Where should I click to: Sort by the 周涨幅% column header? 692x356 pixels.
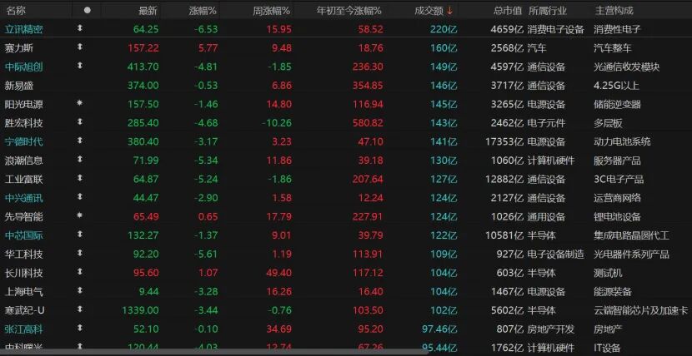(x=272, y=11)
